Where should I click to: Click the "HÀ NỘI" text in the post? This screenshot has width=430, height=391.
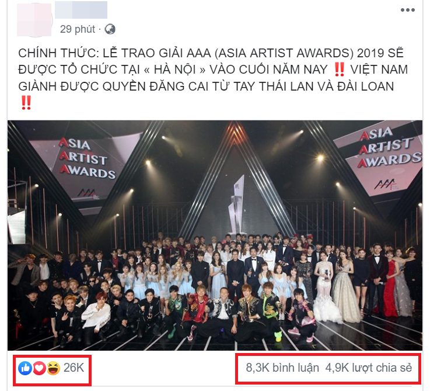(x=175, y=70)
